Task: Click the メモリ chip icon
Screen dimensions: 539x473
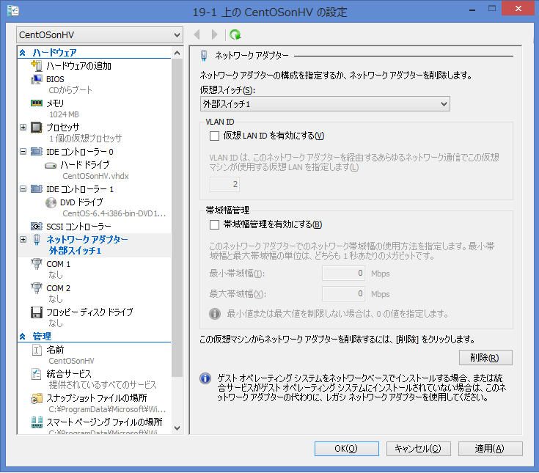Action: pyautogui.click(x=37, y=103)
